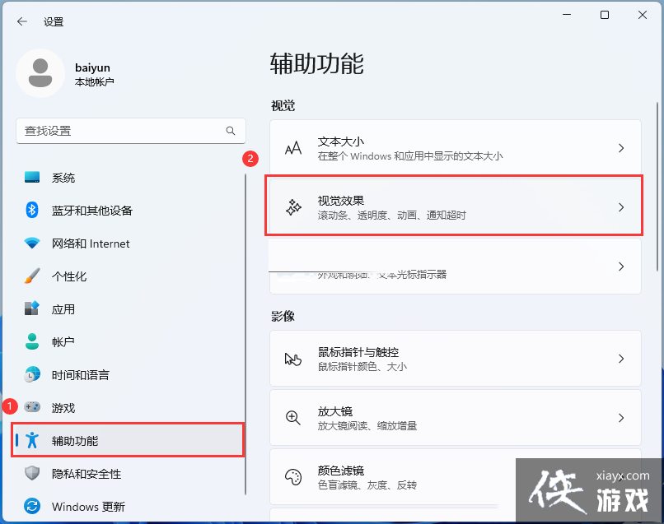Click the 颜色滤镜 color filter icon
664x524 pixels.
[x=293, y=475]
